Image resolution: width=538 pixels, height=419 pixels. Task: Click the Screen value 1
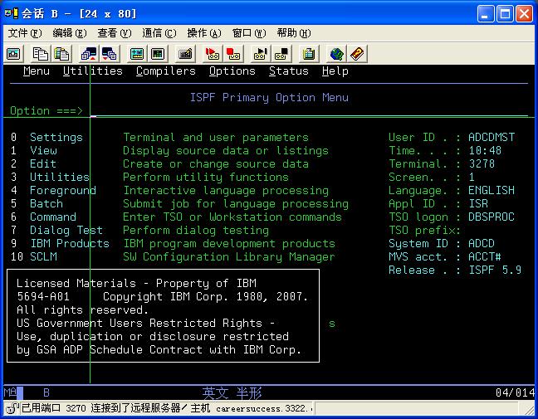coord(472,178)
